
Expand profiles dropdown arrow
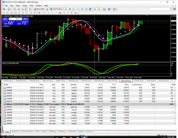pyautogui.click(x=11, y=9)
